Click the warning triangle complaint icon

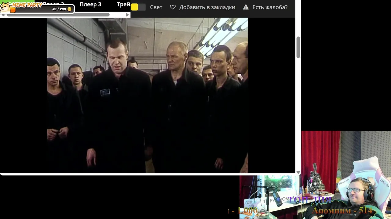(246, 7)
